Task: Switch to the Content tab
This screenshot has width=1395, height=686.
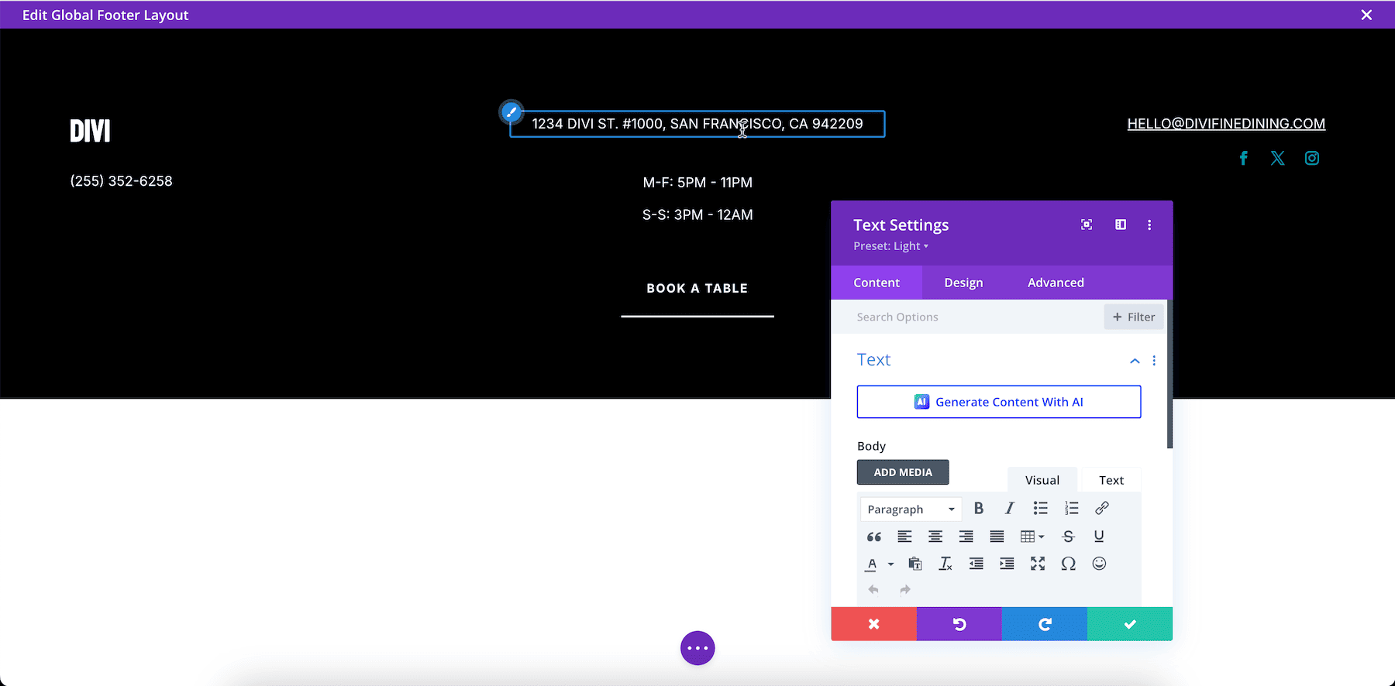Action: point(877,283)
